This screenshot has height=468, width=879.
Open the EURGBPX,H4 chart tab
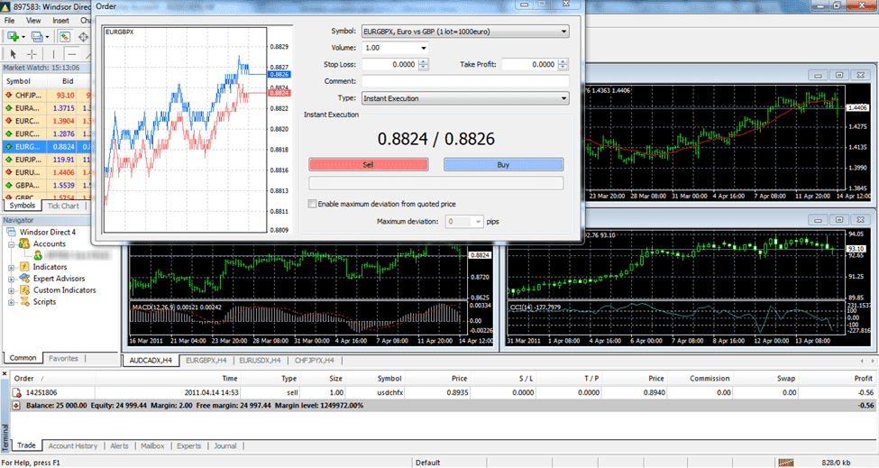[x=205, y=360]
